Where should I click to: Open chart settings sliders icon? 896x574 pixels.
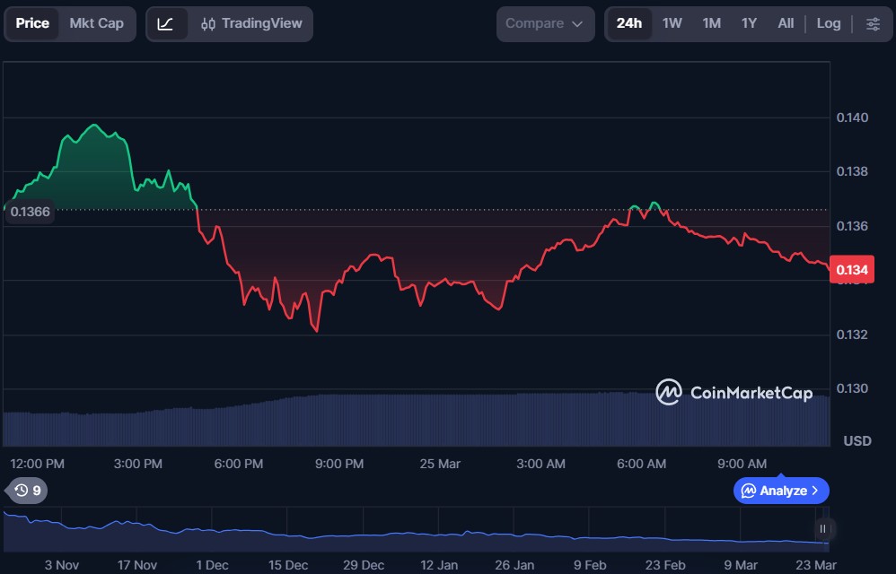click(873, 24)
